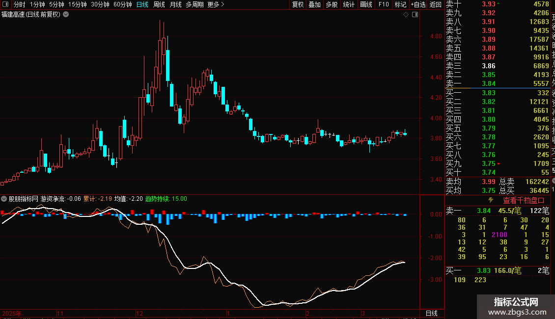555x319 pixels.
Task: Click the 日线 label at bottom-right
Action: point(431,313)
